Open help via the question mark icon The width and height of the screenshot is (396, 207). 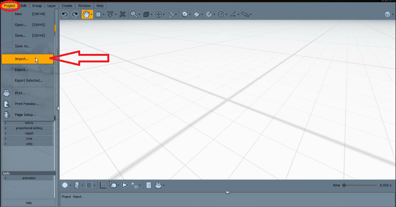tap(387, 14)
